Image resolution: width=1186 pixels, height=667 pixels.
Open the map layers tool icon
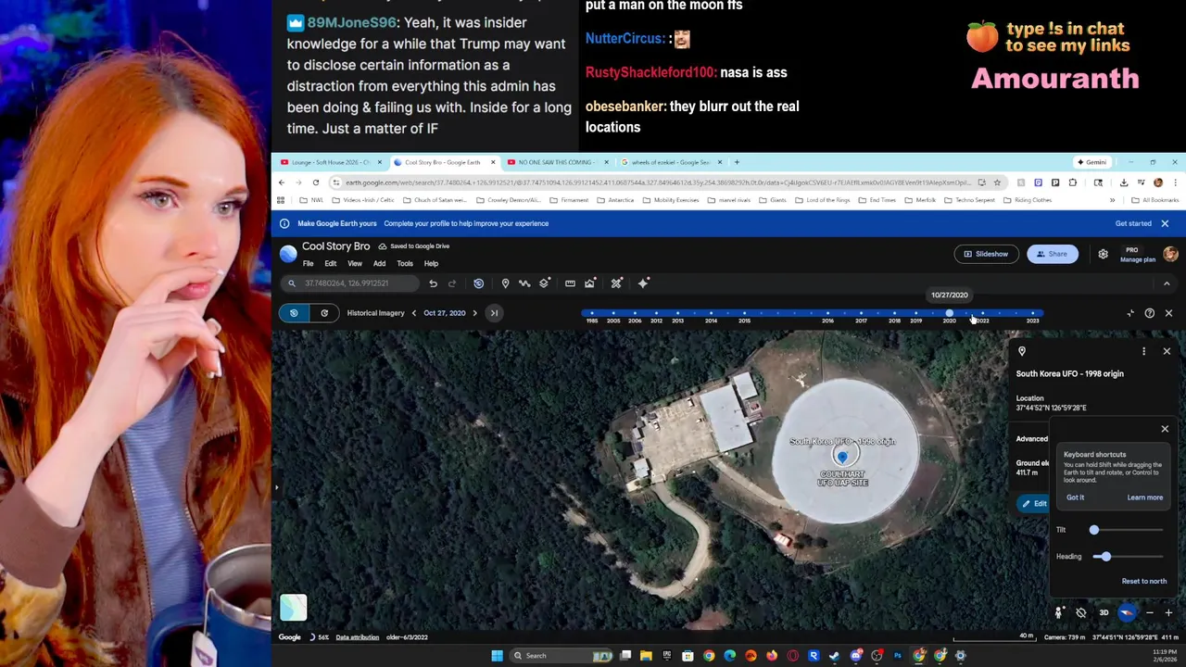tap(545, 283)
